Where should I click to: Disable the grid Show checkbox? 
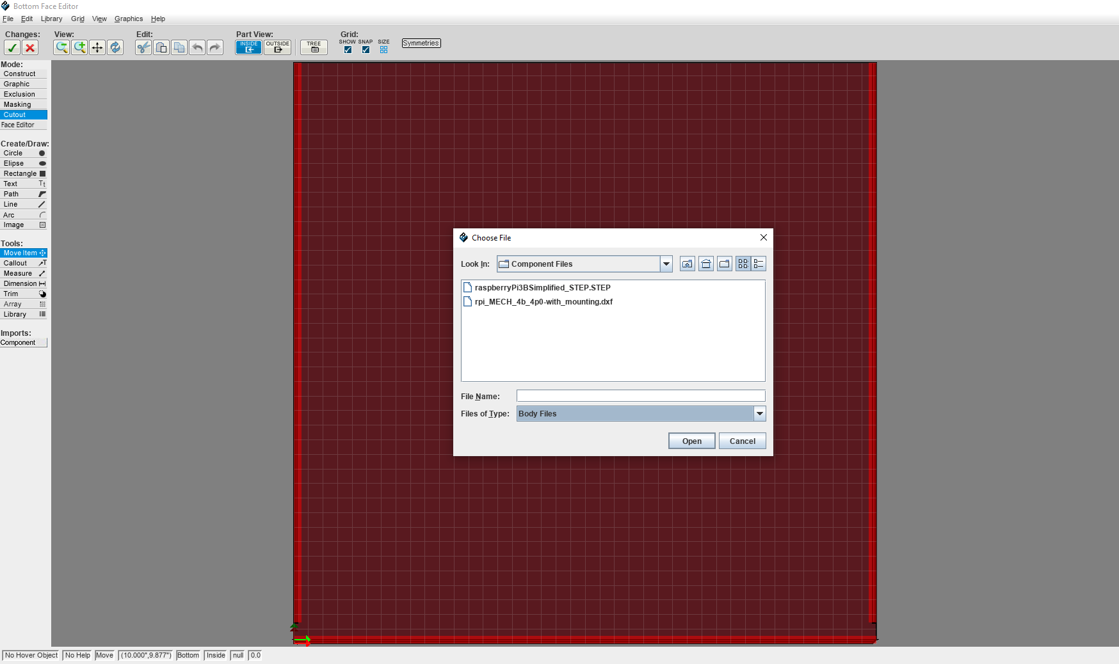pyautogui.click(x=348, y=49)
